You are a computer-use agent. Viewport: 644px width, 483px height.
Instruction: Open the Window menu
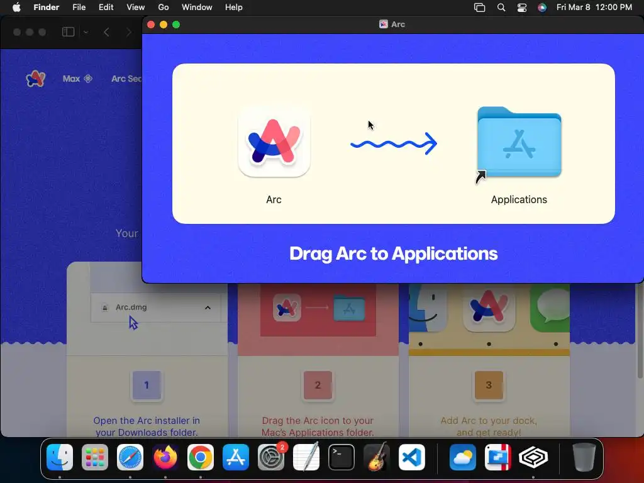(197, 7)
